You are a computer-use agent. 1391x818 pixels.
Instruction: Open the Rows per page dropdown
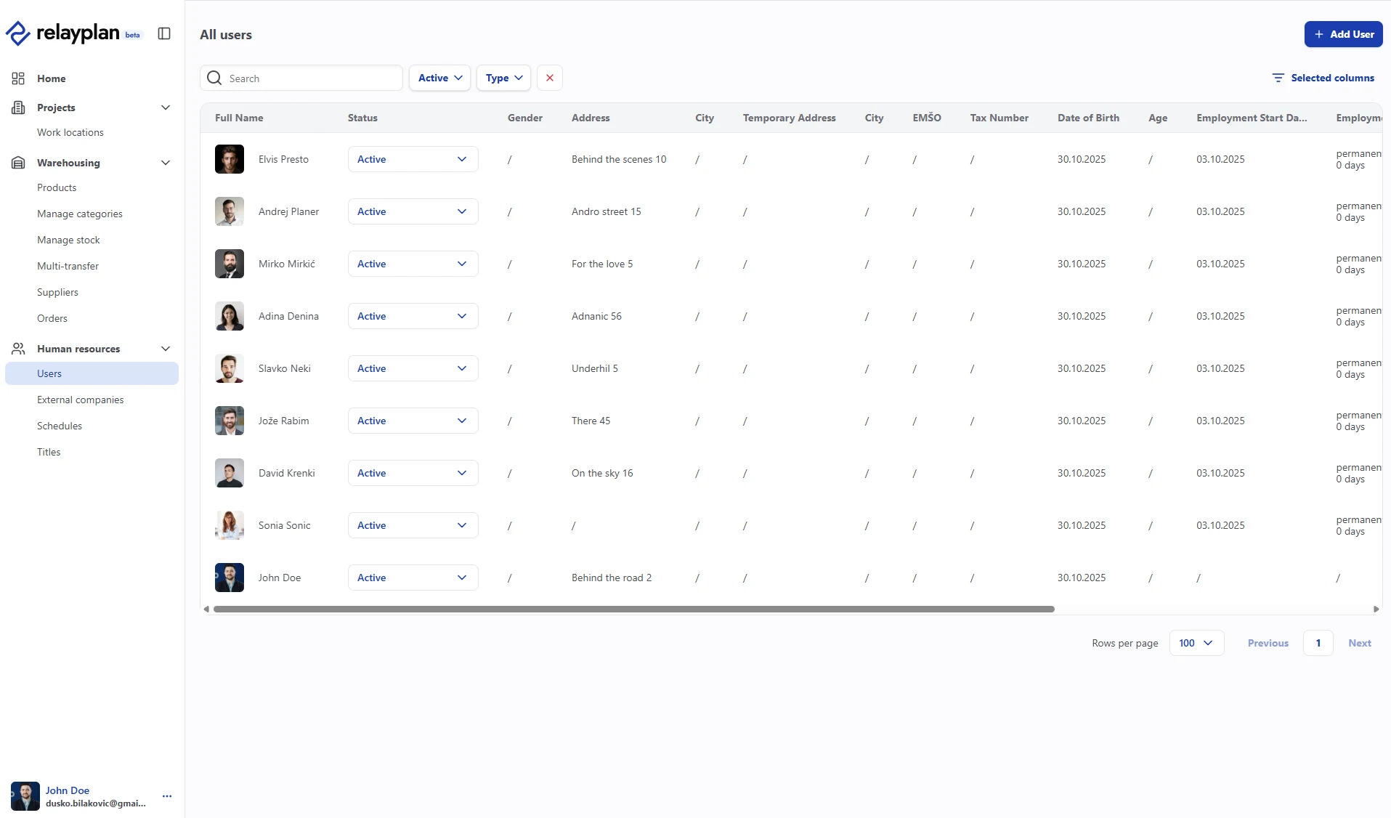point(1196,643)
